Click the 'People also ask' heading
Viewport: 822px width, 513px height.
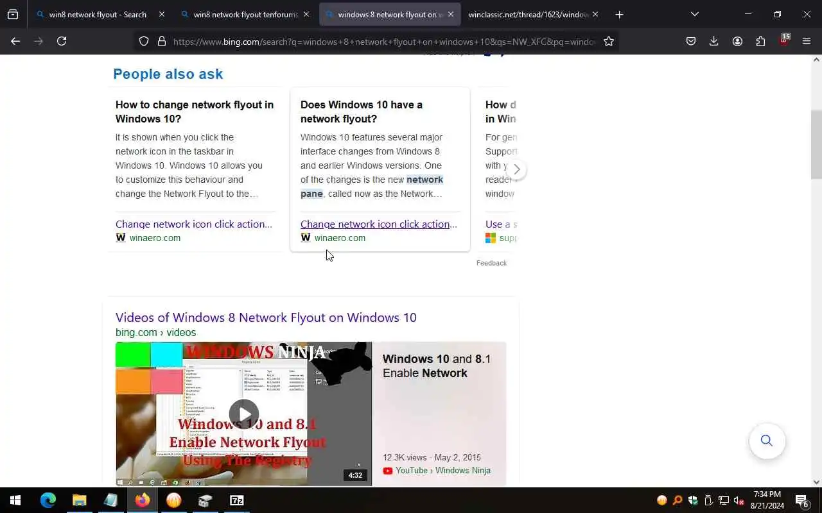168,74
